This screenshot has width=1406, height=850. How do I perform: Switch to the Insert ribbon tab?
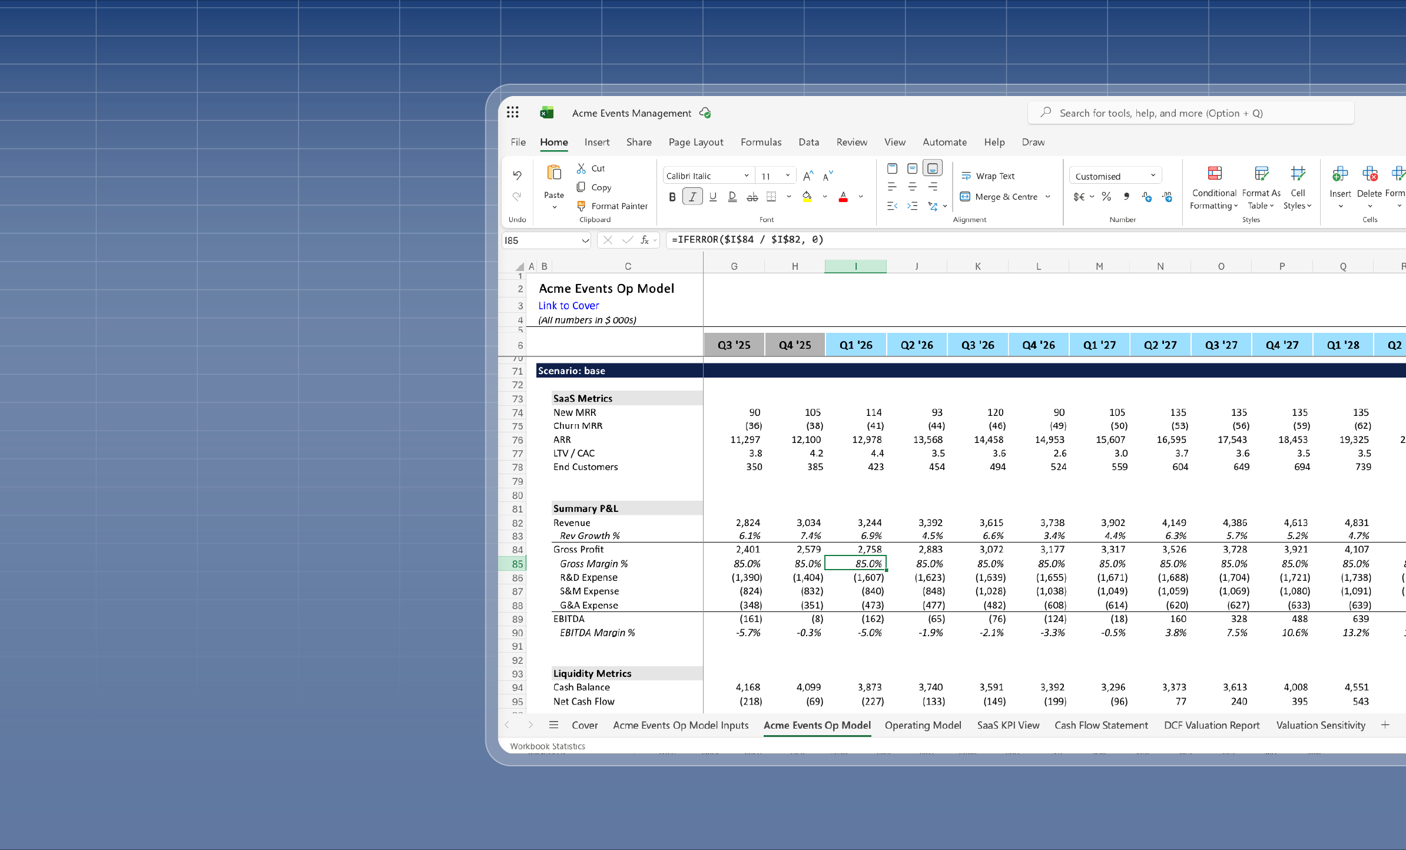click(597, 142)
